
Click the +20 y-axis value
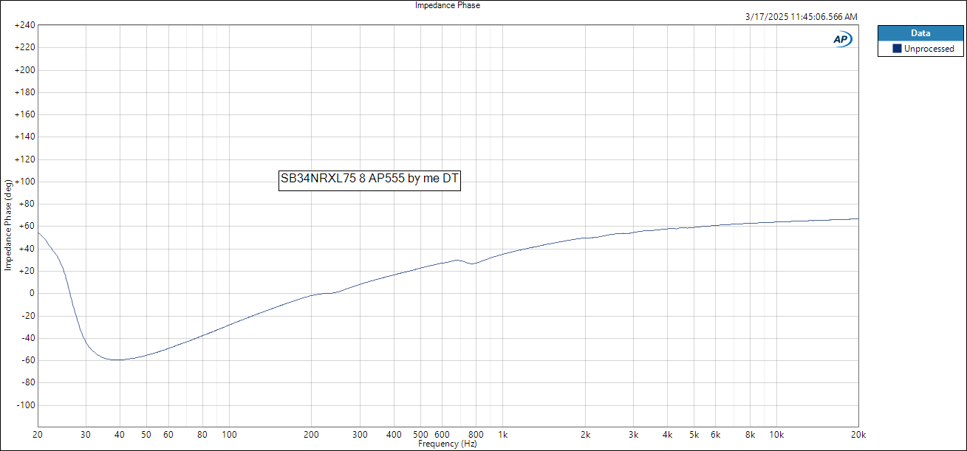click(27, 271)
